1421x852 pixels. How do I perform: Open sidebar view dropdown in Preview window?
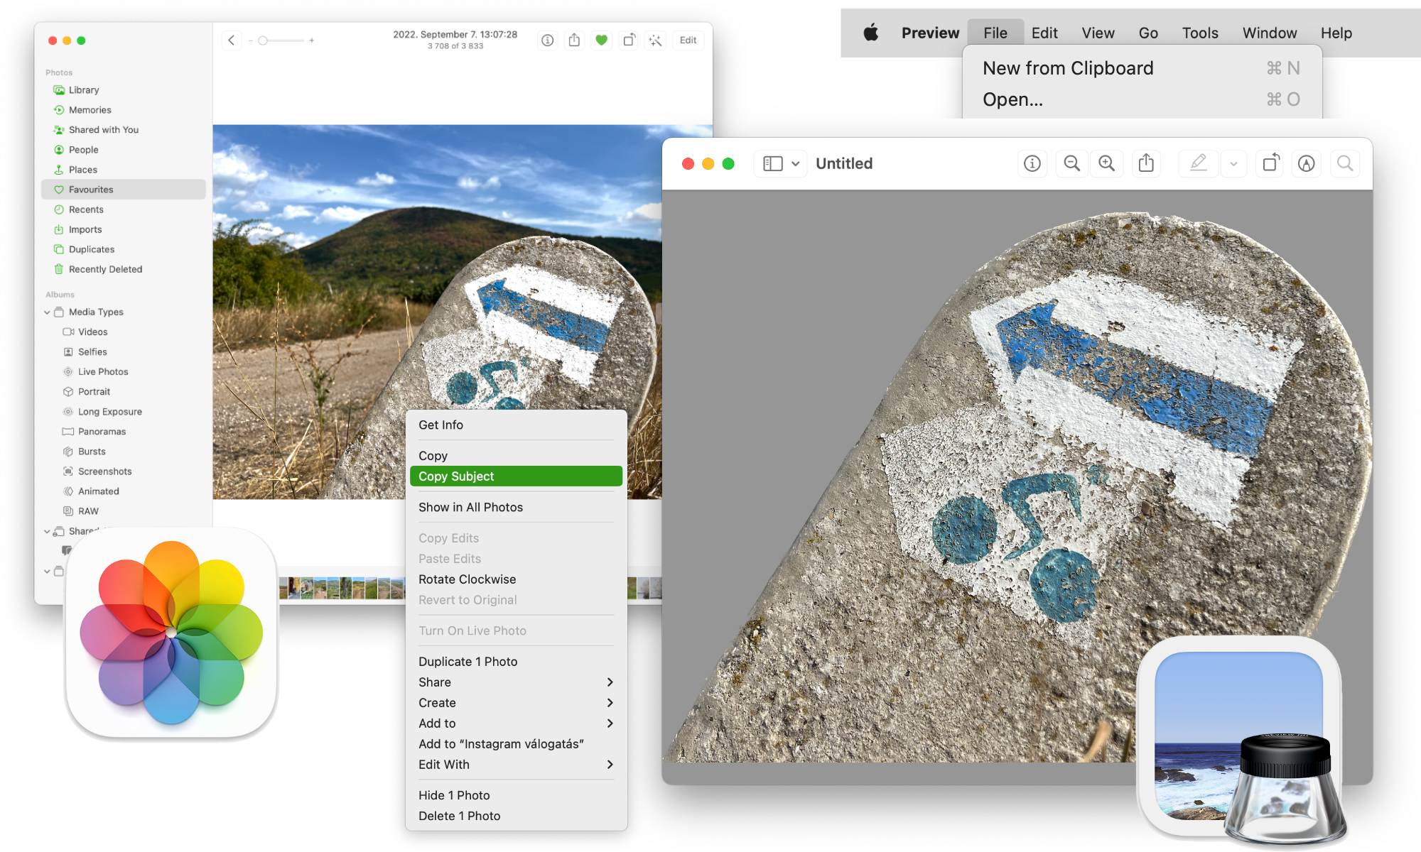(x=780, y=163)
